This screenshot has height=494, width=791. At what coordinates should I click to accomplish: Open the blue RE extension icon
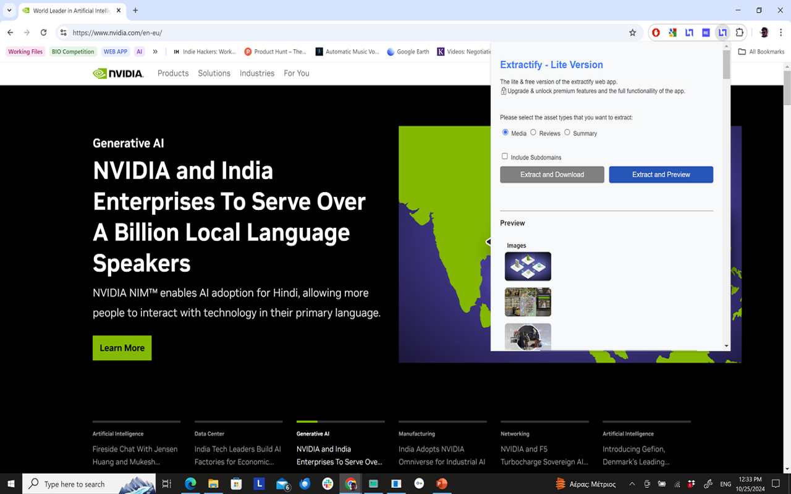coord(706,33)
